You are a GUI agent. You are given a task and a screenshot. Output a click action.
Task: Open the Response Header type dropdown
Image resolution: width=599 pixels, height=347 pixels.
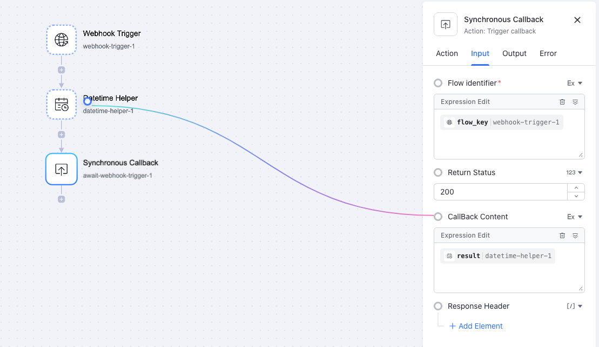pyautogui.click(x=574, y=306)
